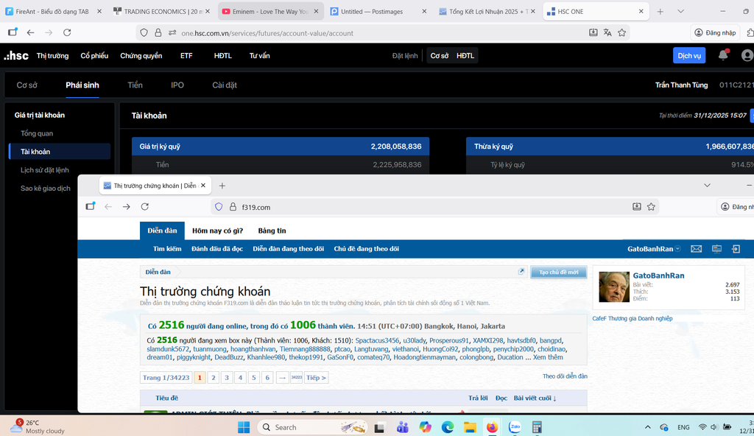Open the IPO tab in HSC account
Screen dimensions: 754x436
[177, 85]
